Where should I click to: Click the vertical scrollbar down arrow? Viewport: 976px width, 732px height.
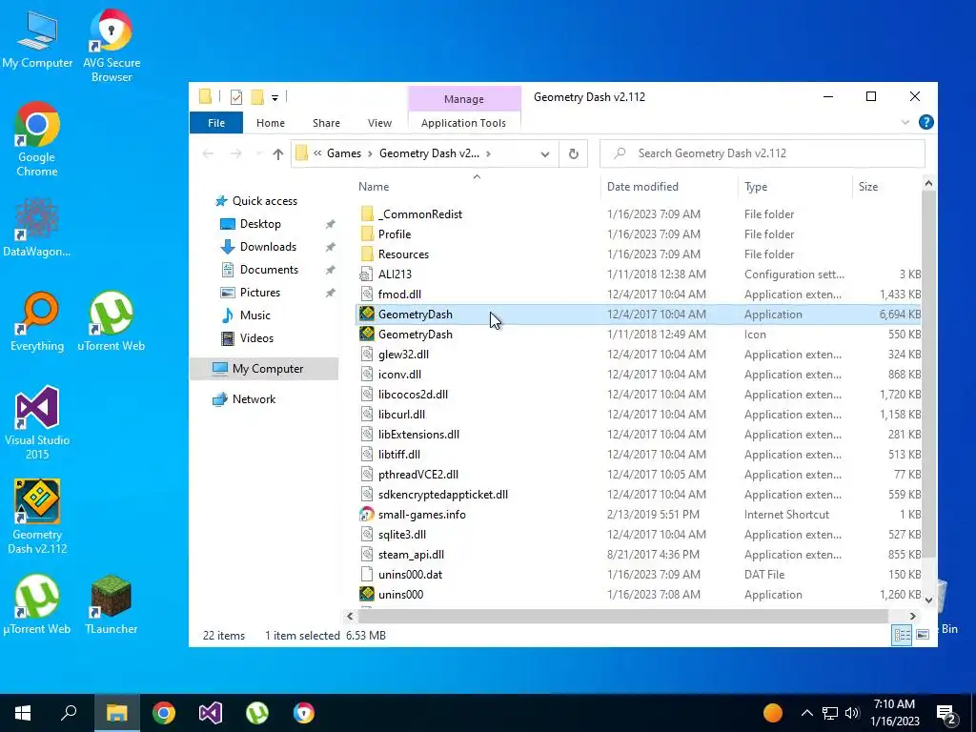[x=928, y=600]
